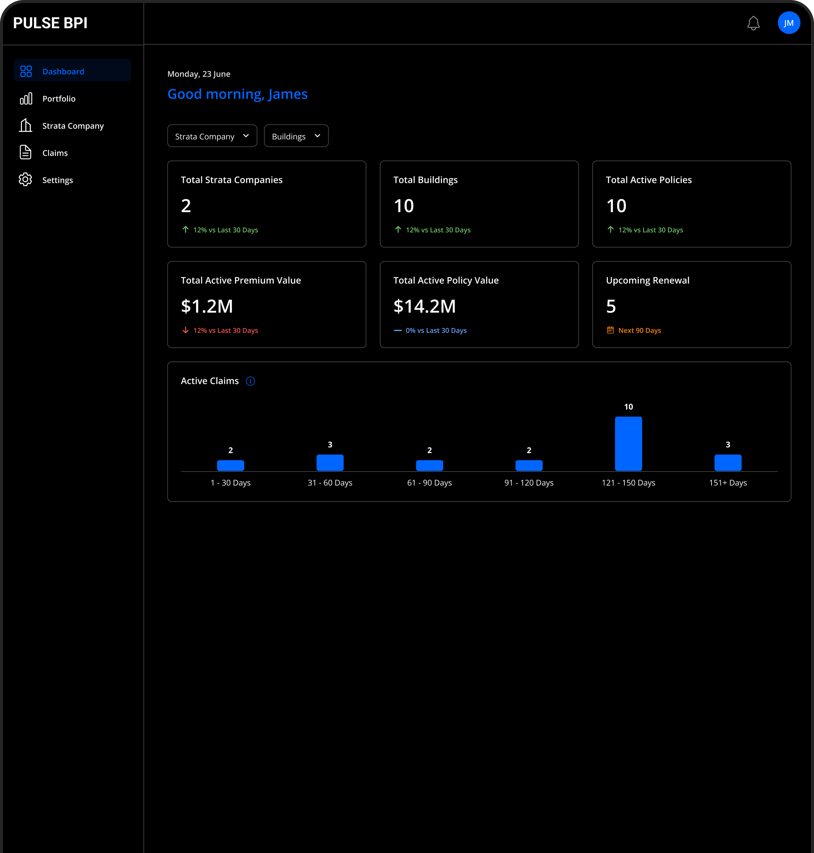The height and width of the screenshot is (853, 814).
Task: Click the $14.2M policy value
Action: point(425,306)
